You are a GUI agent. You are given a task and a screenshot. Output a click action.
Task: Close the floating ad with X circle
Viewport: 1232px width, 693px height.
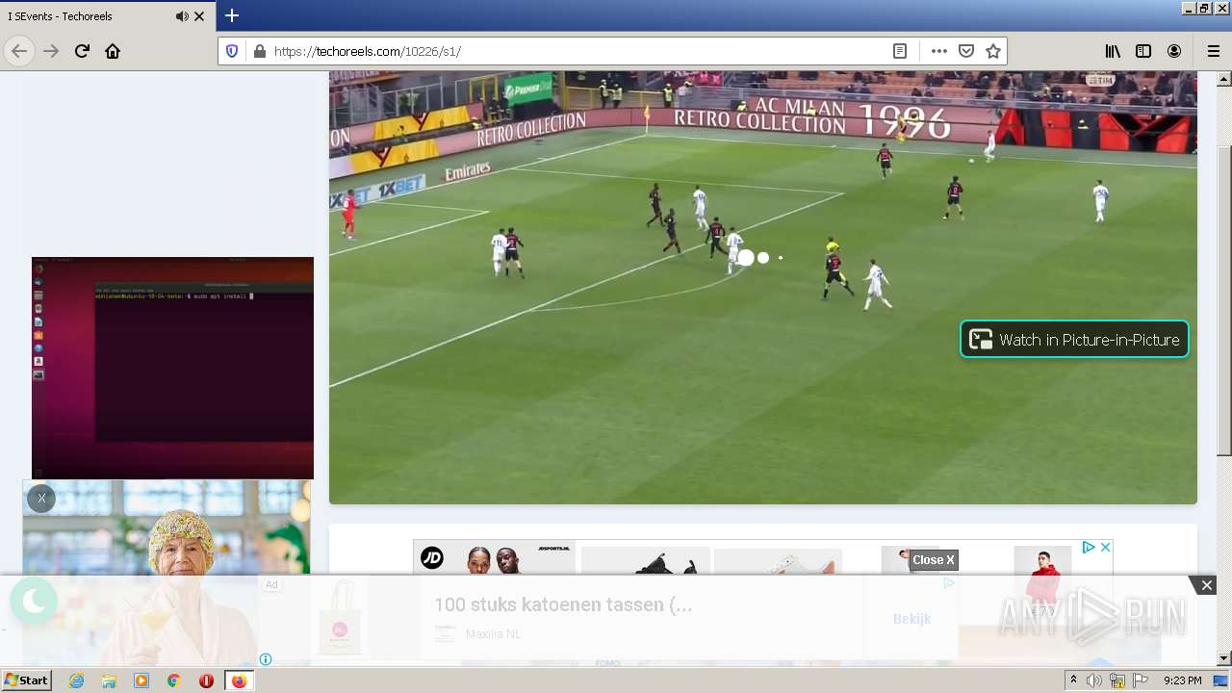(x=41, y=499)
